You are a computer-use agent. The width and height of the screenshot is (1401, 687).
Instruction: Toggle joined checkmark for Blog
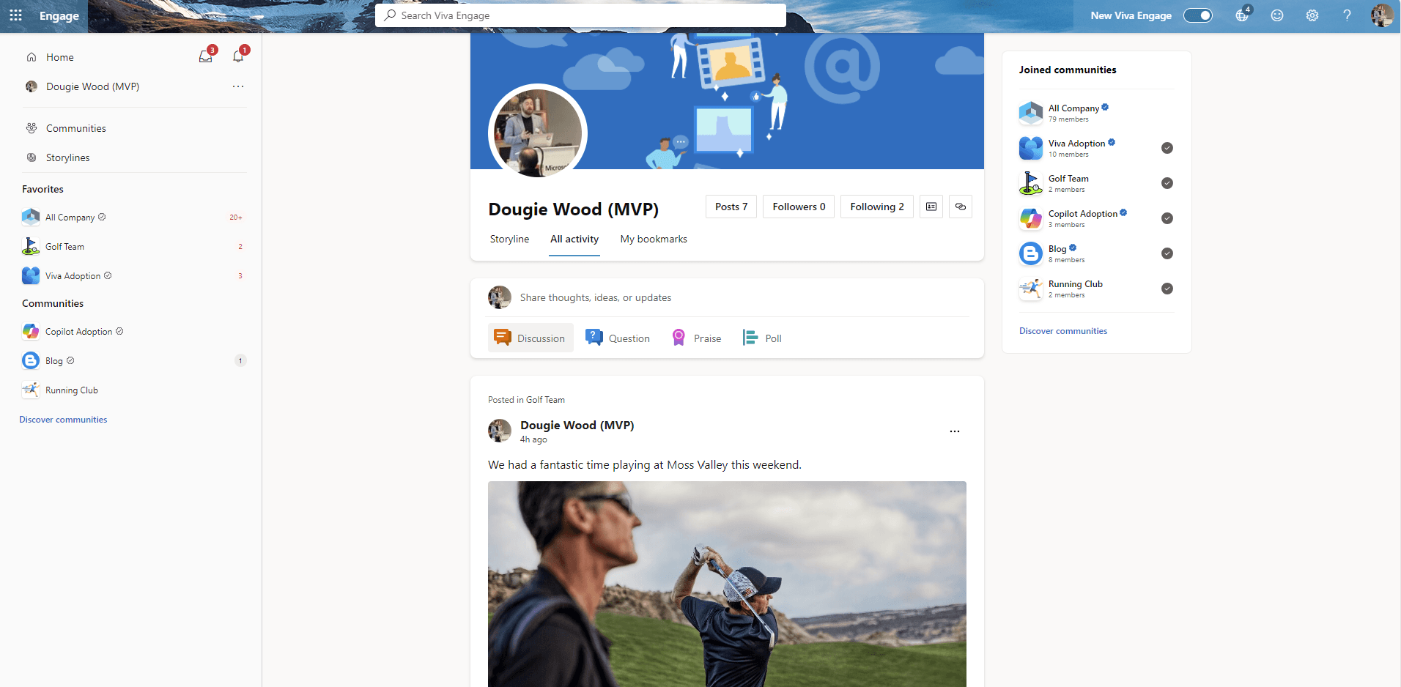[x=1167, y=253]
